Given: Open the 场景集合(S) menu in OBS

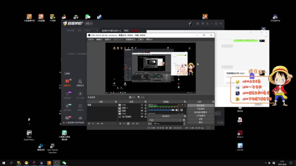Looking at the screenshot, I should coord(131,39).
